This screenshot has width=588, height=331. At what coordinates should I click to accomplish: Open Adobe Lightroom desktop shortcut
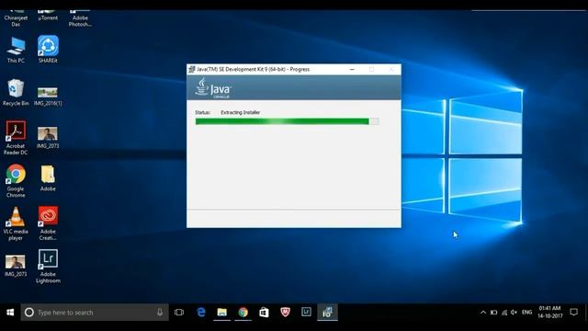(48, 267)
